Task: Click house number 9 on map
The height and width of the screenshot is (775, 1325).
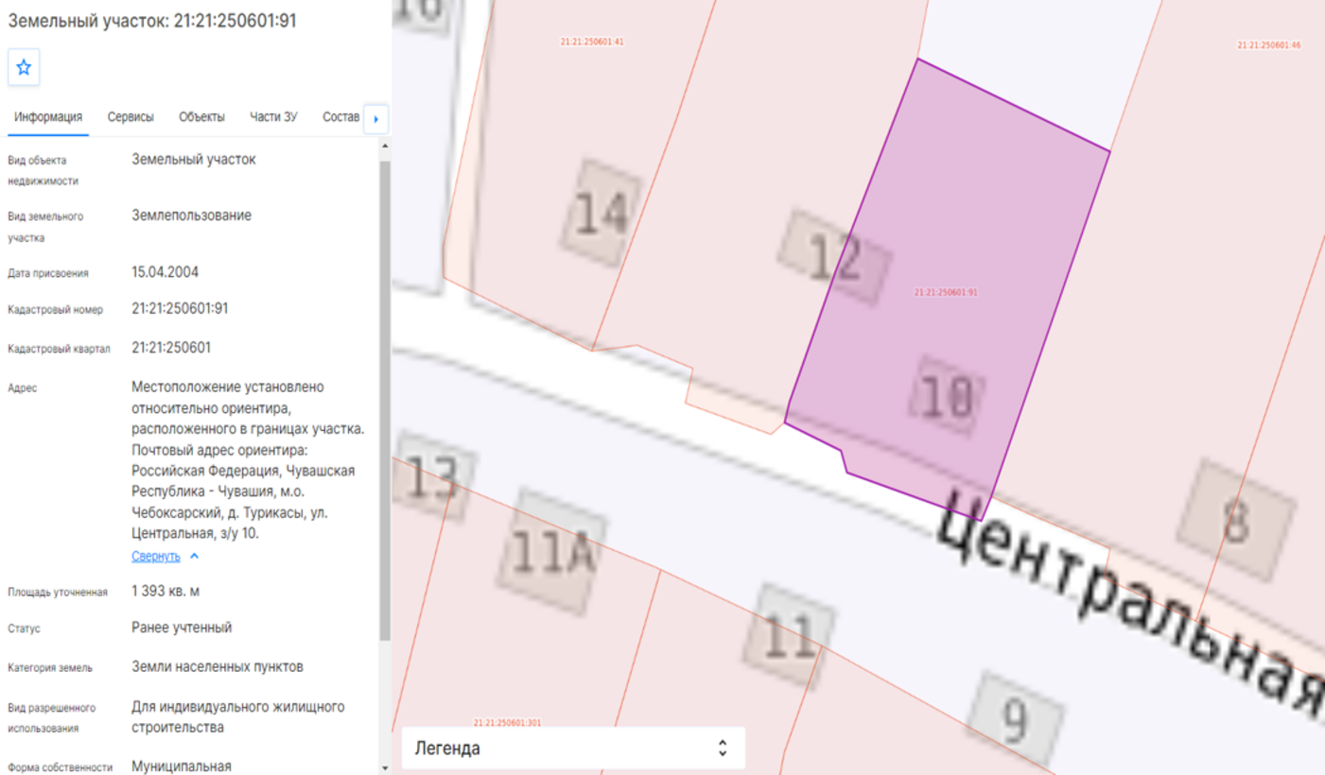Action: point(1015,722)
